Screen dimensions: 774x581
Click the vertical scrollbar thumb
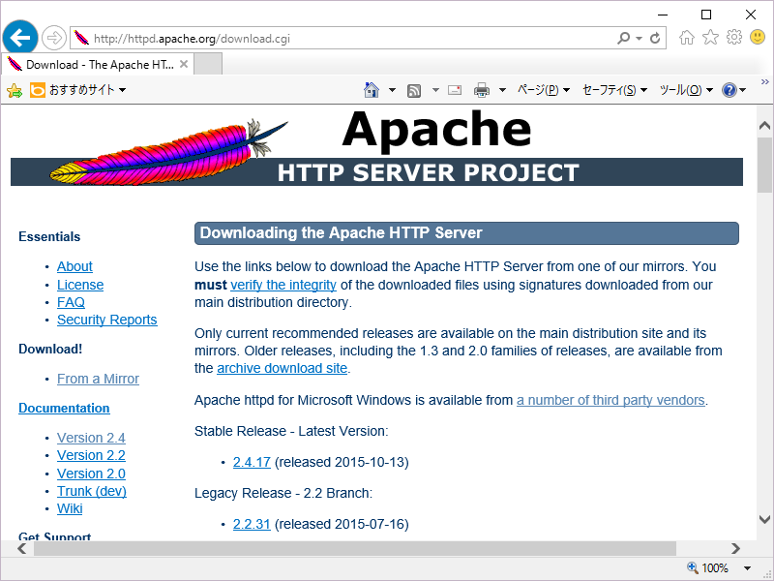[764, 165]
